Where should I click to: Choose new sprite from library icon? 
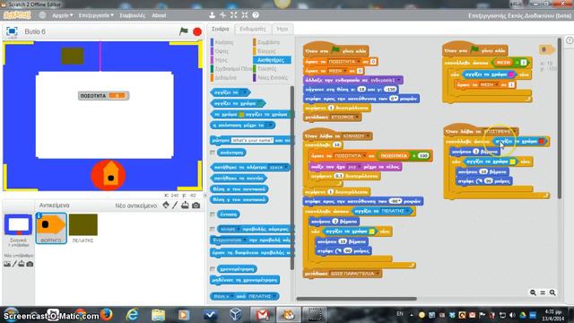(x=166, y=205)
